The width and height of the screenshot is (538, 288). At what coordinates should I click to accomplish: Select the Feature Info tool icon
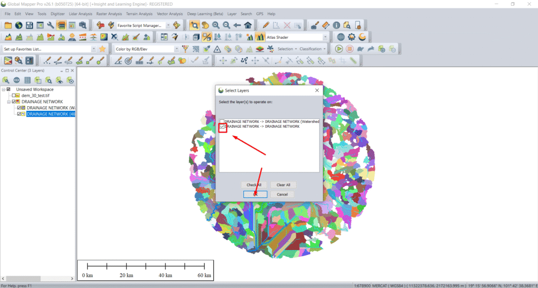coord(336,25)
